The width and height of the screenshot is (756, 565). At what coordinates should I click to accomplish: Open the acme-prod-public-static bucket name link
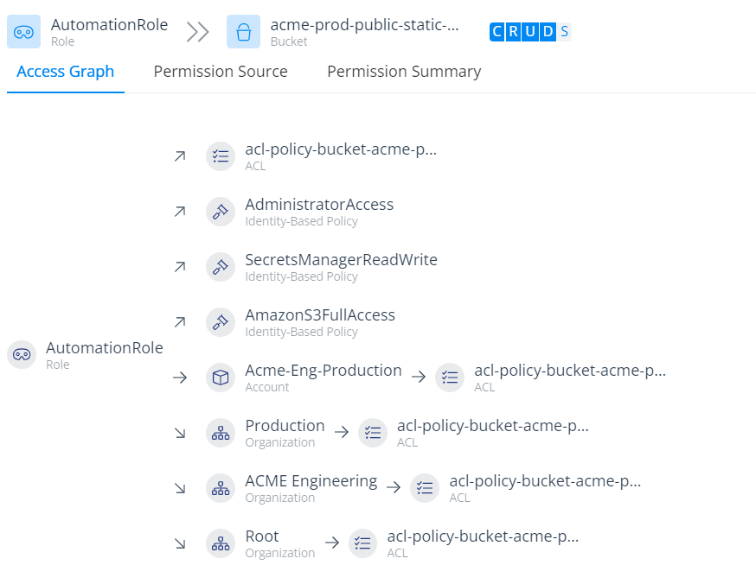pyautogui.click(x=364, y=25)
